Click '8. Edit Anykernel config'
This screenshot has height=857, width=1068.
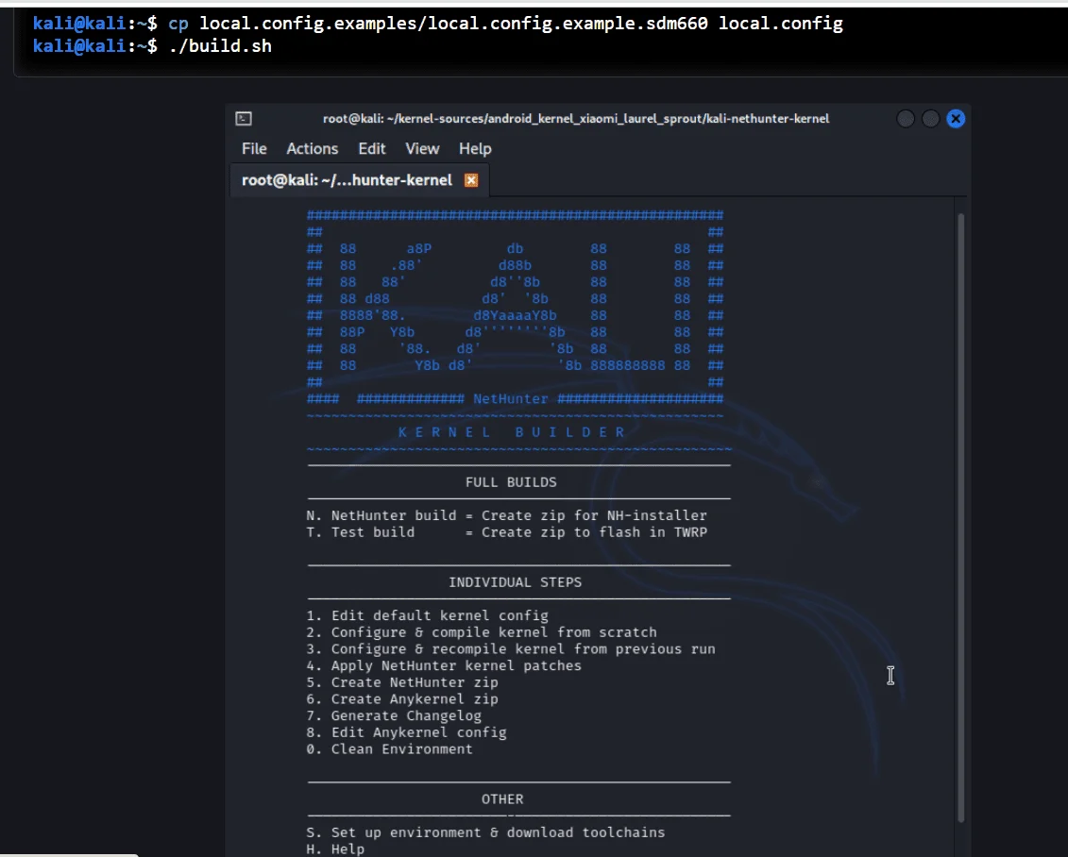point(407,732)
